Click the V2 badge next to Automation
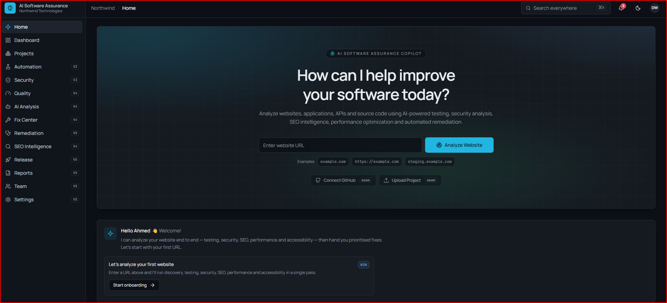Viewport: 667px width, 303px height. pos(75,67)
